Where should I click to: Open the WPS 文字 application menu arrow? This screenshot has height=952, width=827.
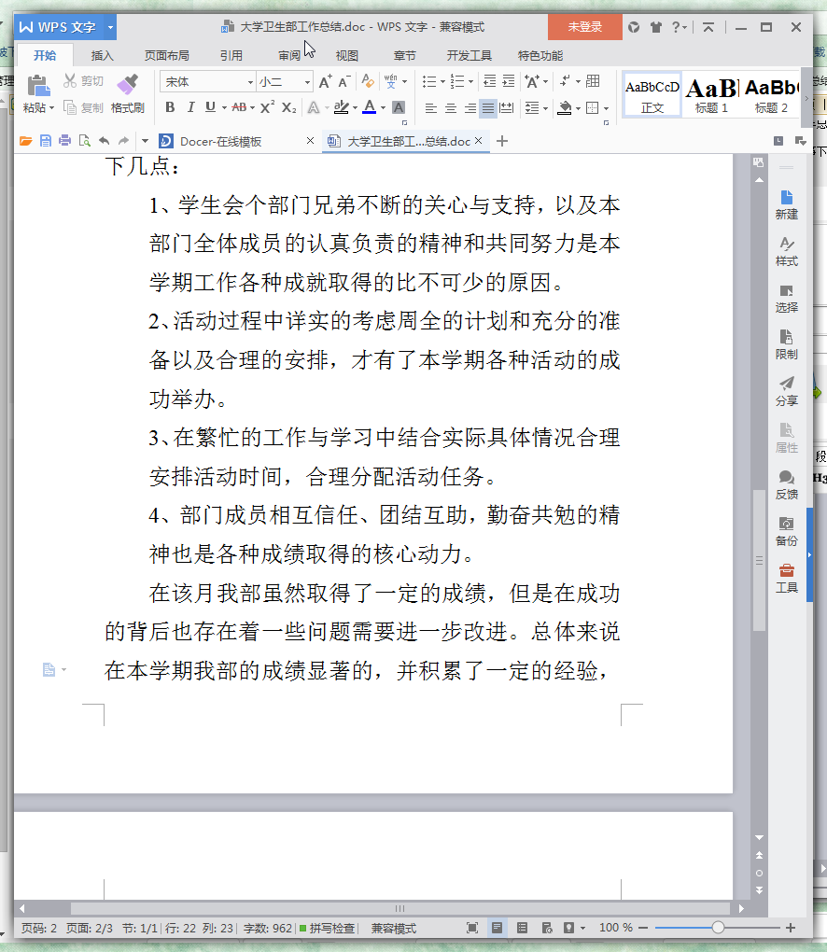(110, 27)
